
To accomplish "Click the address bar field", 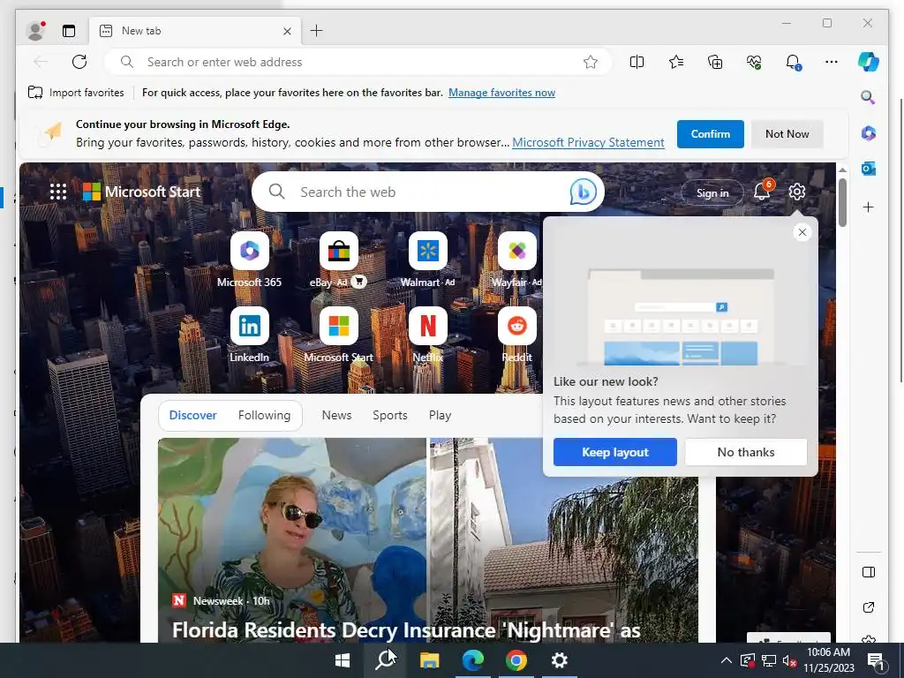I will click(x=358, y=62).
